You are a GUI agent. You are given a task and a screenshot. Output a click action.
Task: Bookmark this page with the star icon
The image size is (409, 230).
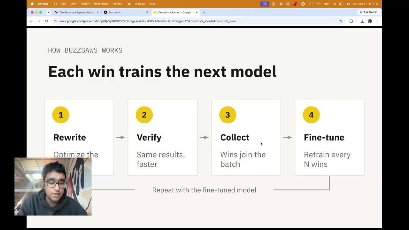(341, 21)
